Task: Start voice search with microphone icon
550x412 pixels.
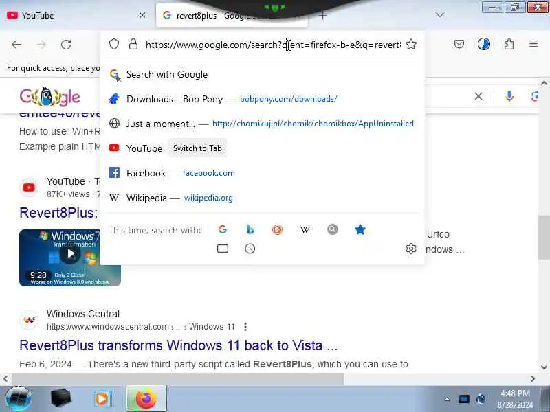Action: click(509, 96)
